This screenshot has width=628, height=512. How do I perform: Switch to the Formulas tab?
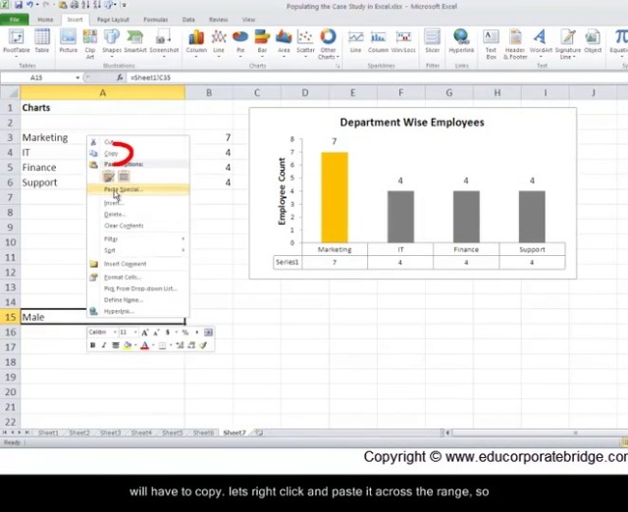click(x=155, y=20)
